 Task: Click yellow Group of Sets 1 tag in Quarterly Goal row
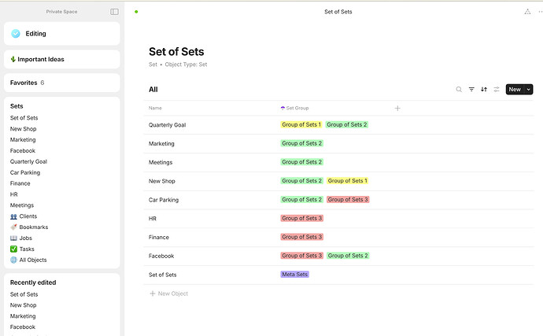301,124
